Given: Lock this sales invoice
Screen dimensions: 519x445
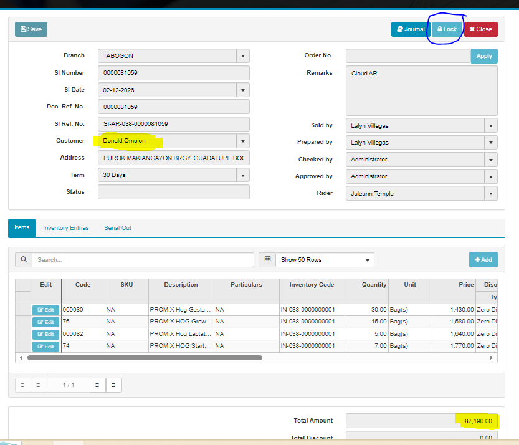Looking at the screenshot, I should 447,29.
